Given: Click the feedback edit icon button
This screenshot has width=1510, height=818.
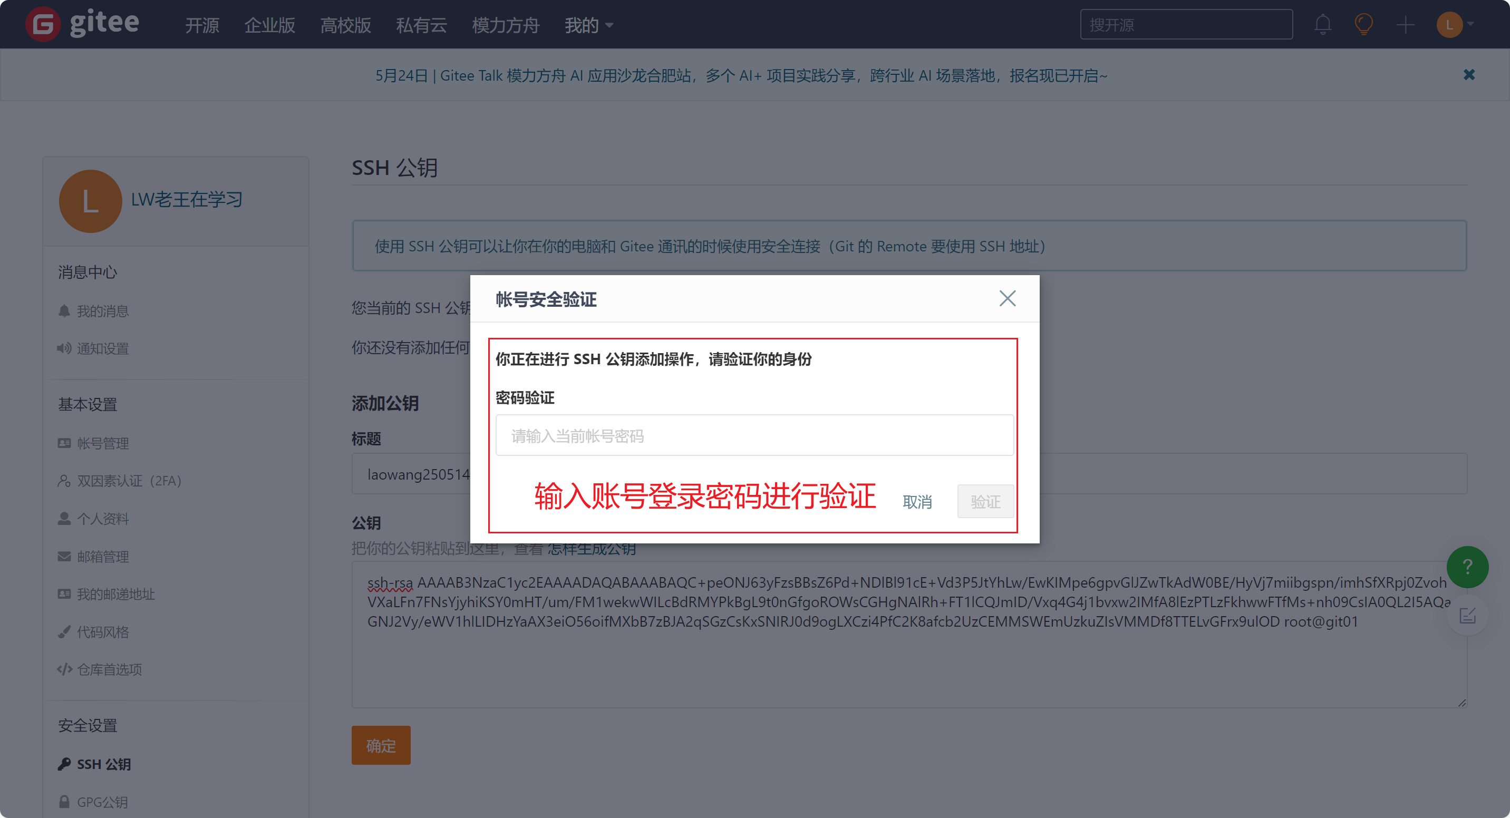Looking at the screenshot, I should [1467, 615].
